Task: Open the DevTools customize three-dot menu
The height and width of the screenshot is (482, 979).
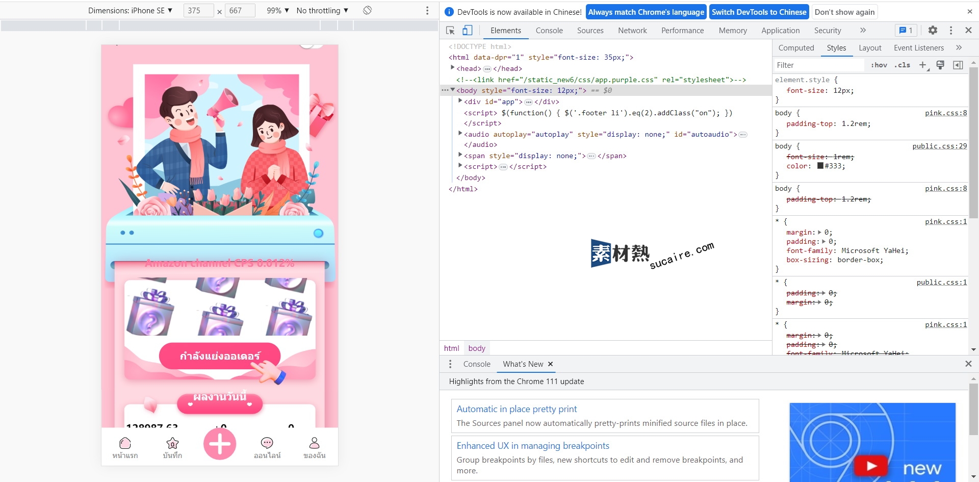Action: point(950,31)
